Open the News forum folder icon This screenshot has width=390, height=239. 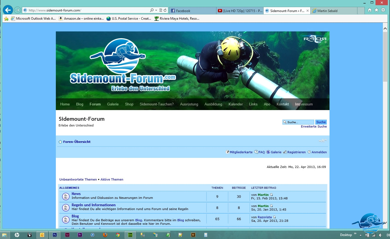tap(66, 196)
